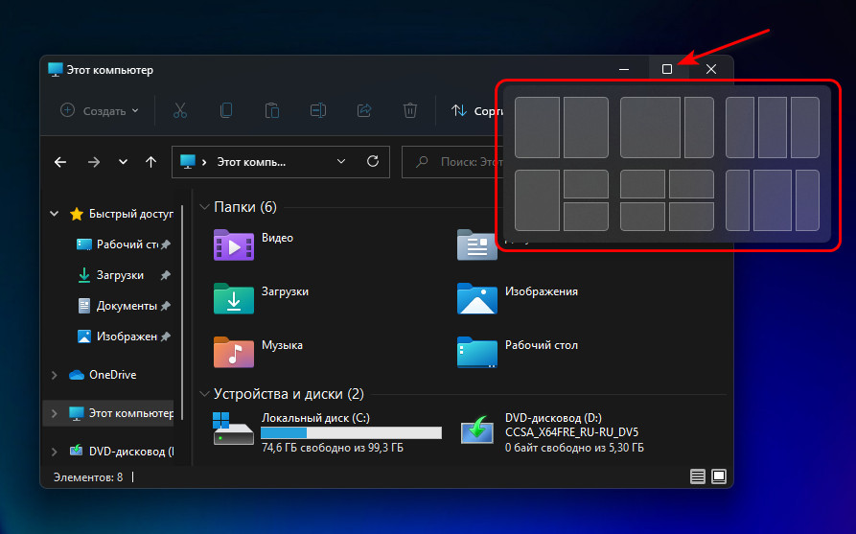Expand Этот компьютер tree node
856x534 pixels.
[x=54, y=413]
